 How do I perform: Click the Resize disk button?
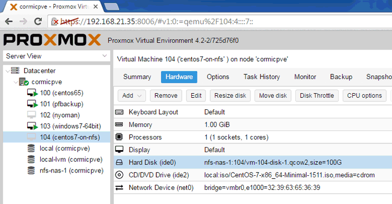(230, 96)
